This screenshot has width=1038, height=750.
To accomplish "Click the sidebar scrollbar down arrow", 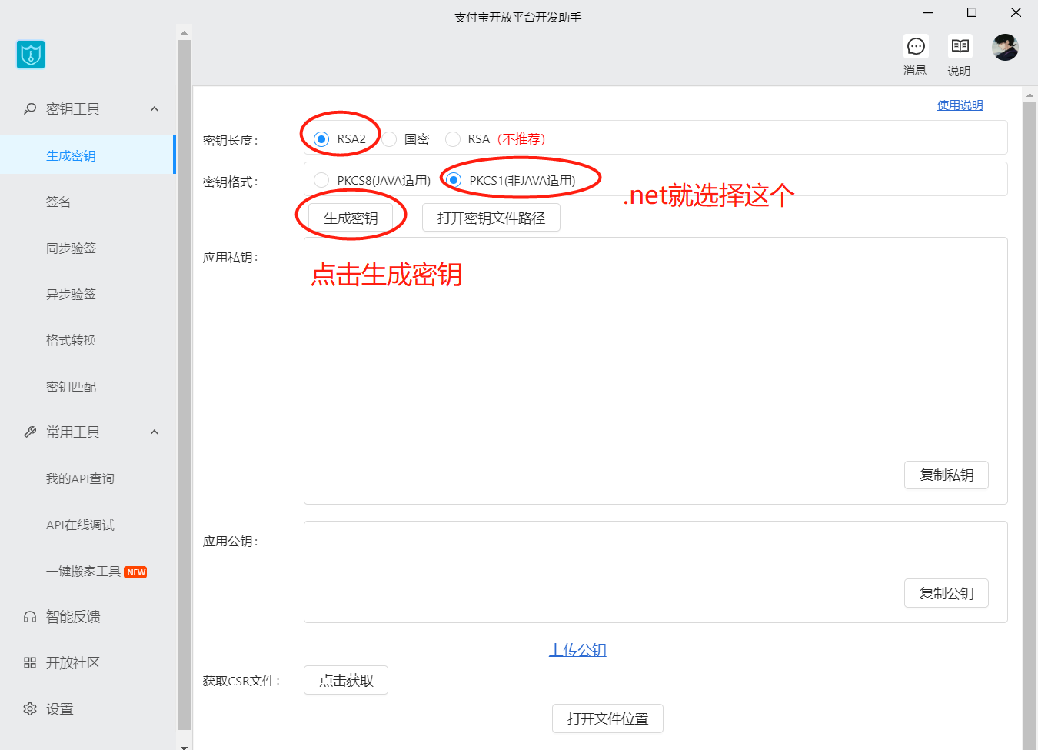I will click(184, 746).
